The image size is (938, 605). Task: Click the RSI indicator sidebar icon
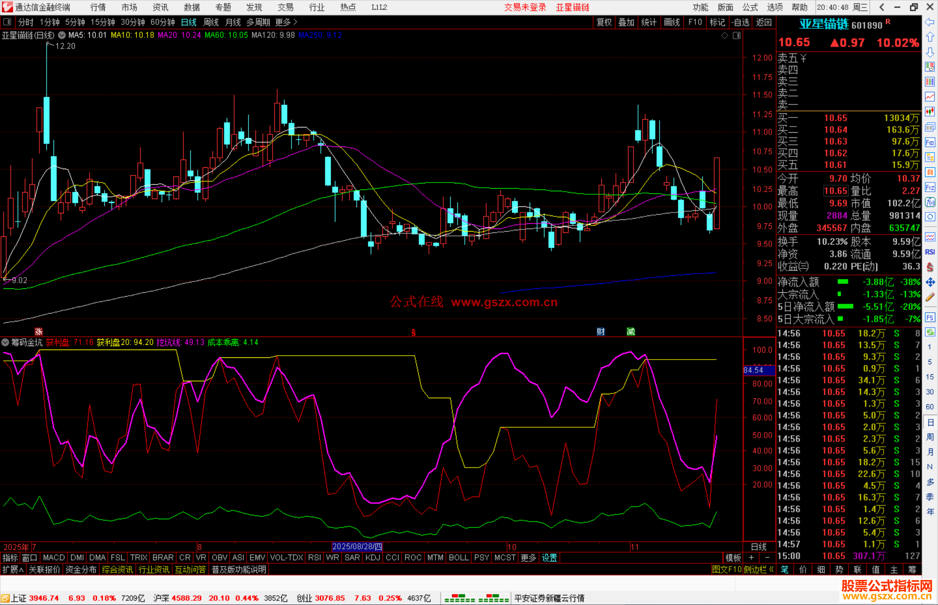930,252
